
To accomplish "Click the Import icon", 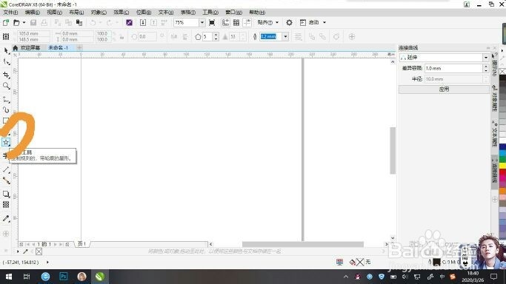I will pos(143,22).
